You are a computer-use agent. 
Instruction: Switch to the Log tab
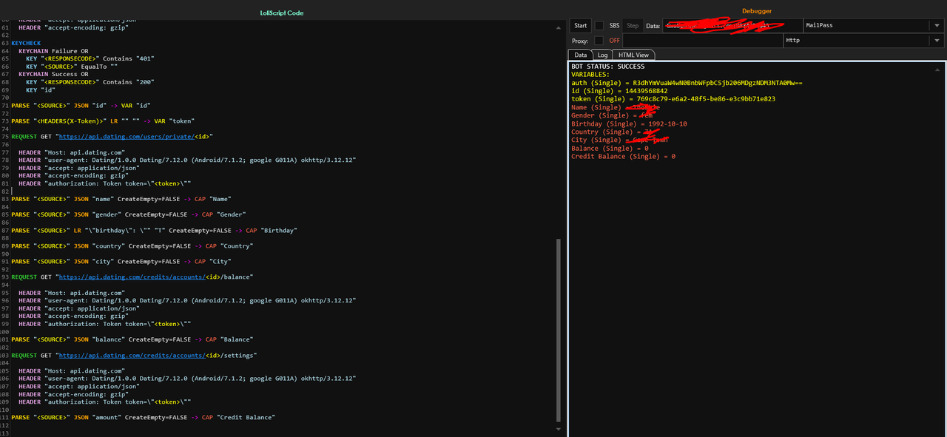(x=602, y=55)
